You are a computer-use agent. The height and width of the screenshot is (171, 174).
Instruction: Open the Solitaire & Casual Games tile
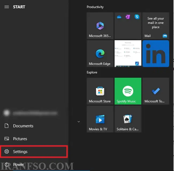click(128, 119)
